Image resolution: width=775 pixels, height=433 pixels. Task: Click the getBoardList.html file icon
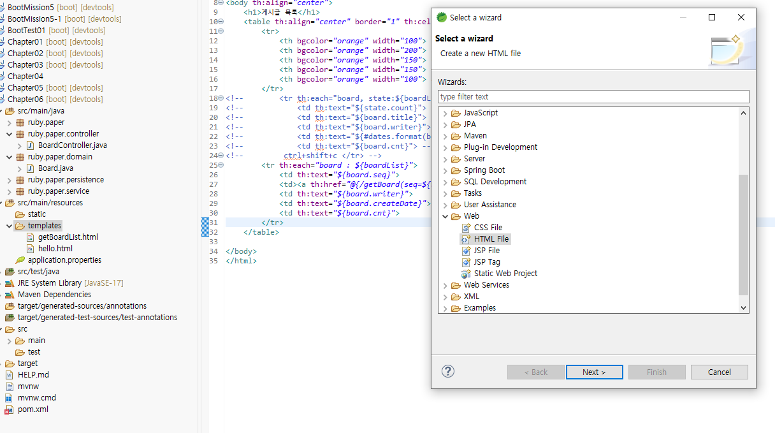pos(31,237)
